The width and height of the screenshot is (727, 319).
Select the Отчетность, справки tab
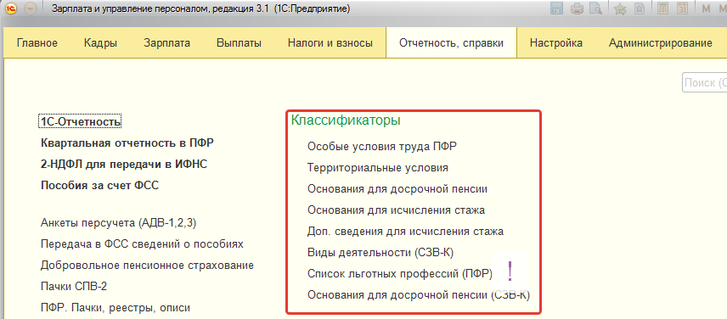(x=451, y=43)
